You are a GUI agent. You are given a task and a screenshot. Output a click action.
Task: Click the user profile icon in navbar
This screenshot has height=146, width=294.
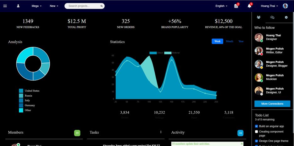tap(18, 6)
